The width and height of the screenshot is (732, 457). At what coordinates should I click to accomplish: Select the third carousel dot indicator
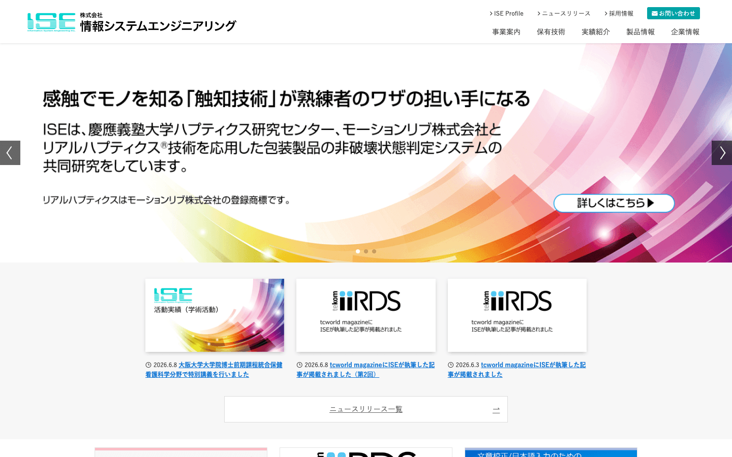pos(374,251)
